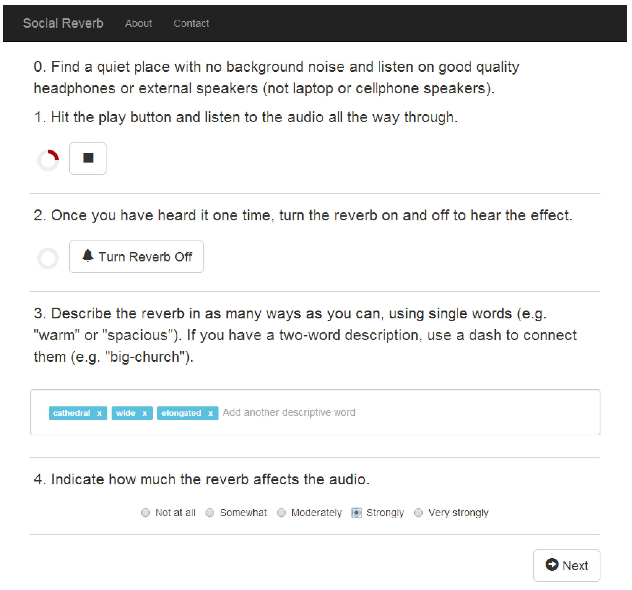
Task: Click the red audio progress ring
Action: coord(48,160)
